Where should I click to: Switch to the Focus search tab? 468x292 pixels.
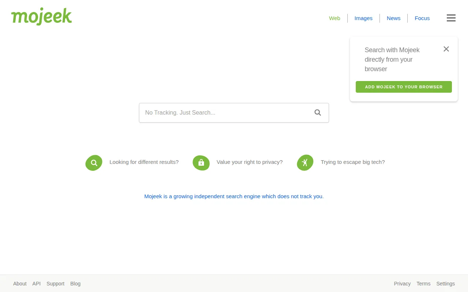point(422,18)
